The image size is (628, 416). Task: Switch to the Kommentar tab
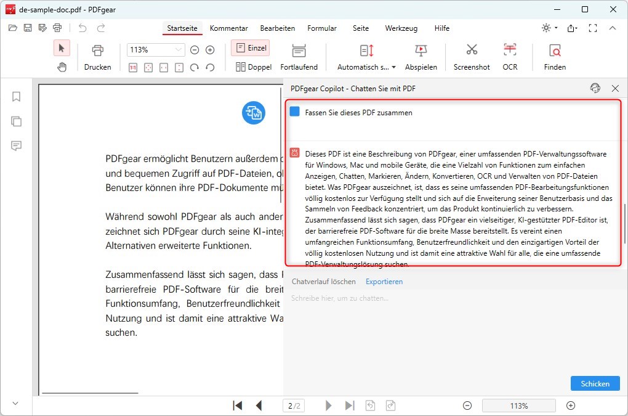pyautogui.click(x=228, y=28)
